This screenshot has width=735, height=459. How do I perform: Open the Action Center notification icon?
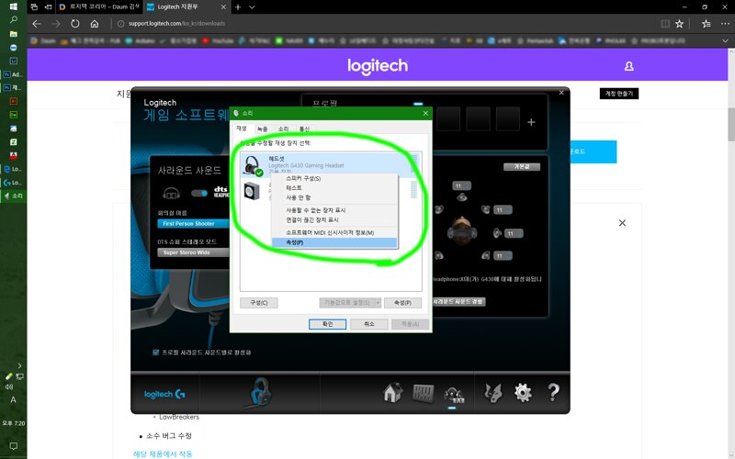[13, 446]
